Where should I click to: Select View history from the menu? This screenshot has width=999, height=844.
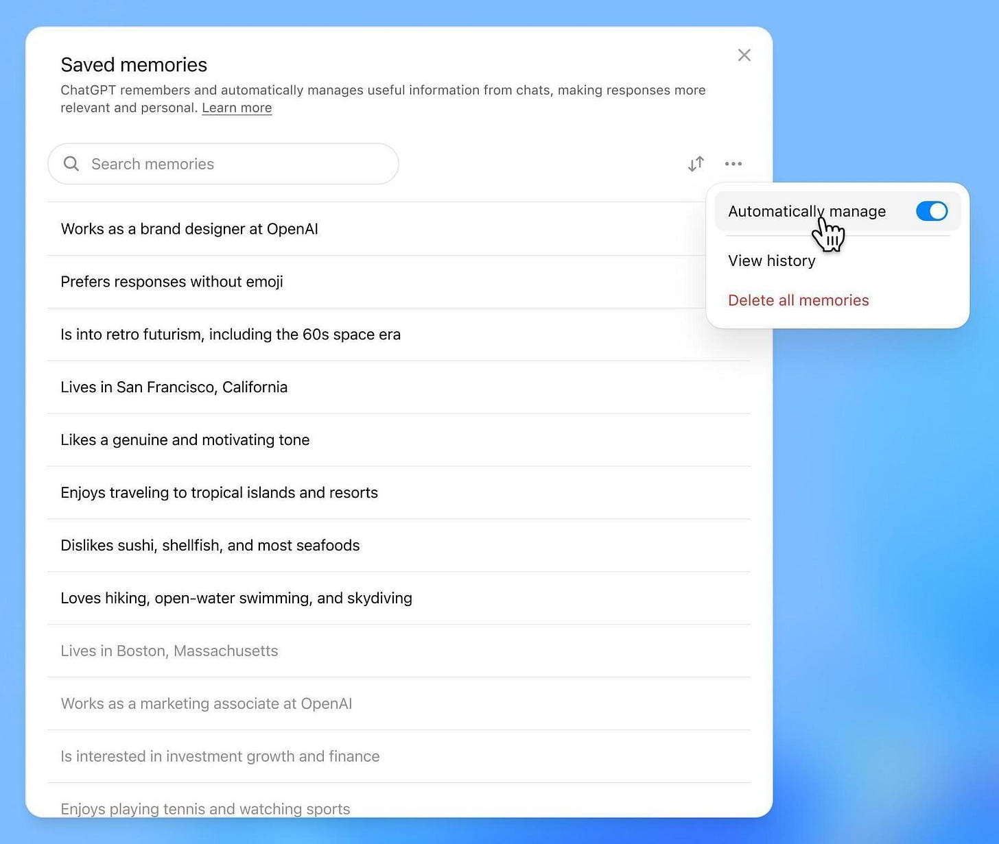(771, 261)
